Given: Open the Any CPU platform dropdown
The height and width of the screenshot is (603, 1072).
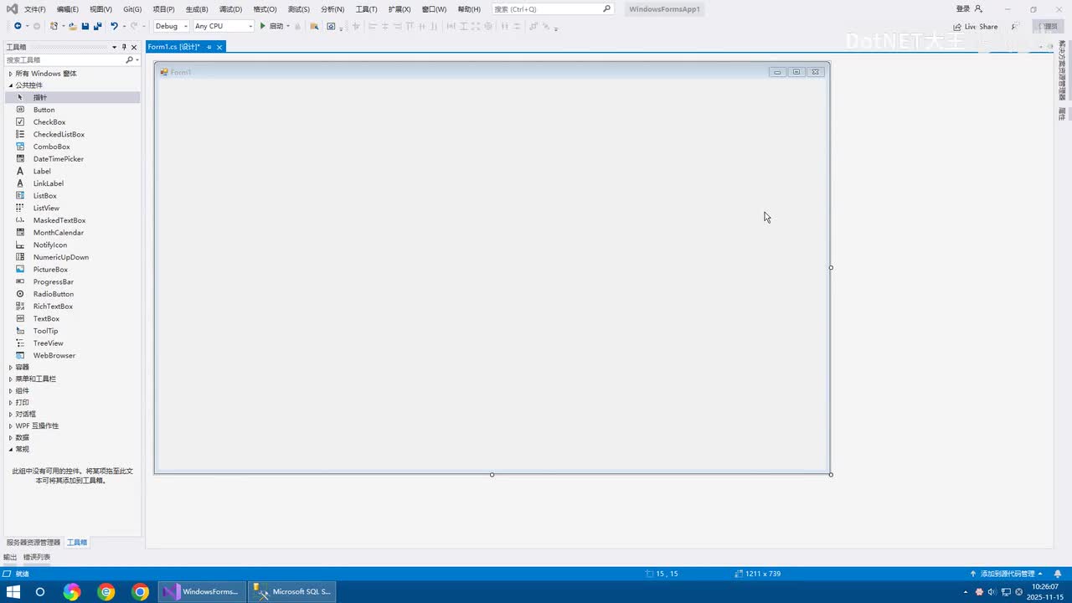Looking at the screenshot, I should (223, 26).
